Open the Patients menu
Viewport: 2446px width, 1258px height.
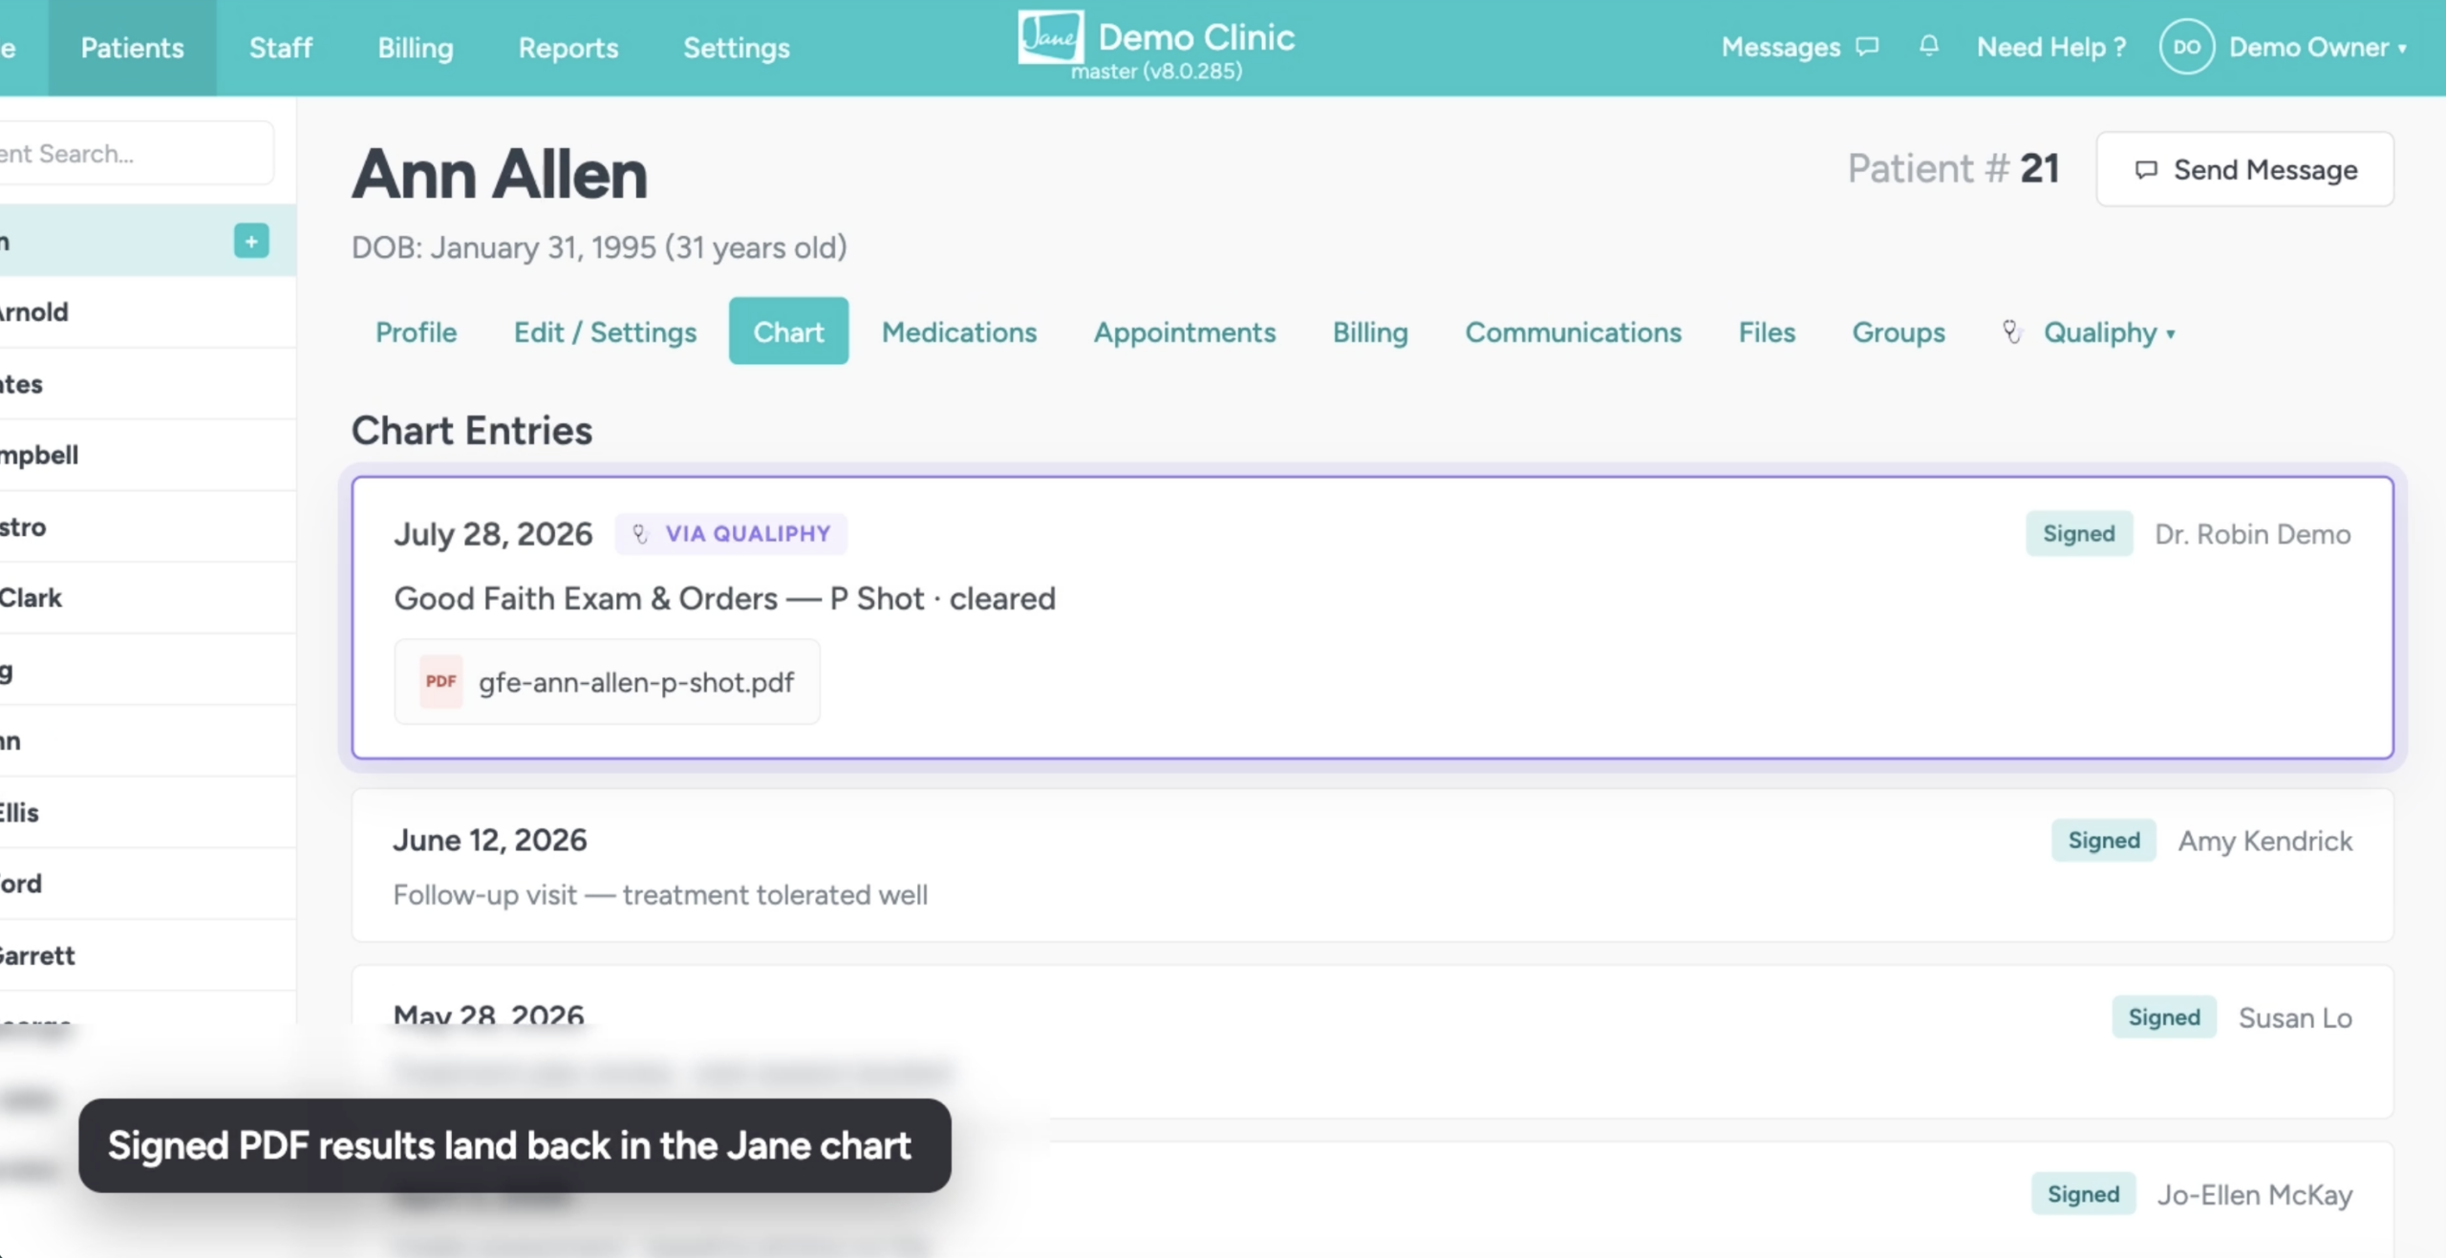click(x=132, y=48)
